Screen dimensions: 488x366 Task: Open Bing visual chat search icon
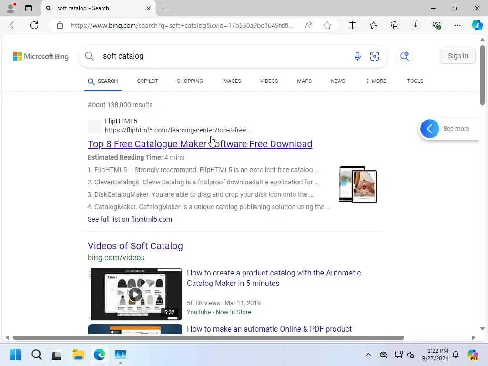tap(405, 56)
